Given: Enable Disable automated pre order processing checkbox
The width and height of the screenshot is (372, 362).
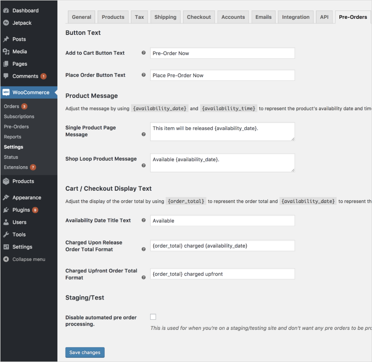Looking at the screenshot, I should (153, 317).
